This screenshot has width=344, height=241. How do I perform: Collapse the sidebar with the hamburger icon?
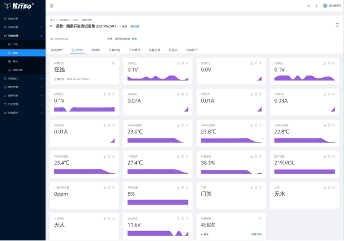point(52,6)
